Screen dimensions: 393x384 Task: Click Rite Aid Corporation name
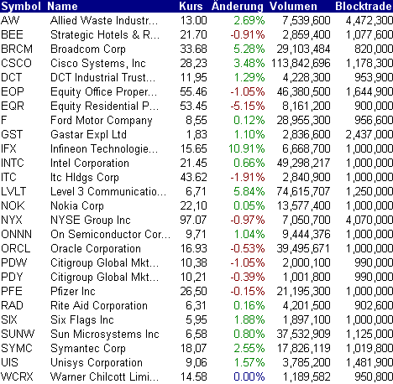coord(99,305)
